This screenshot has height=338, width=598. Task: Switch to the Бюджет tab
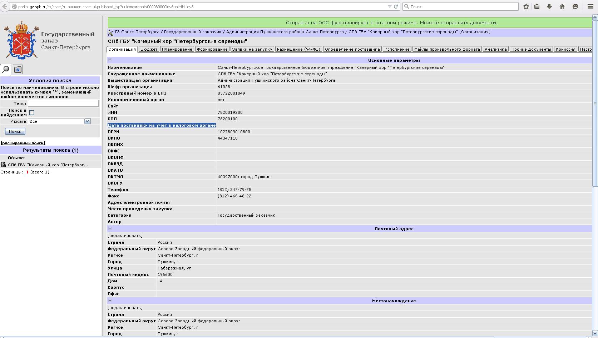(x=149, y=49)
